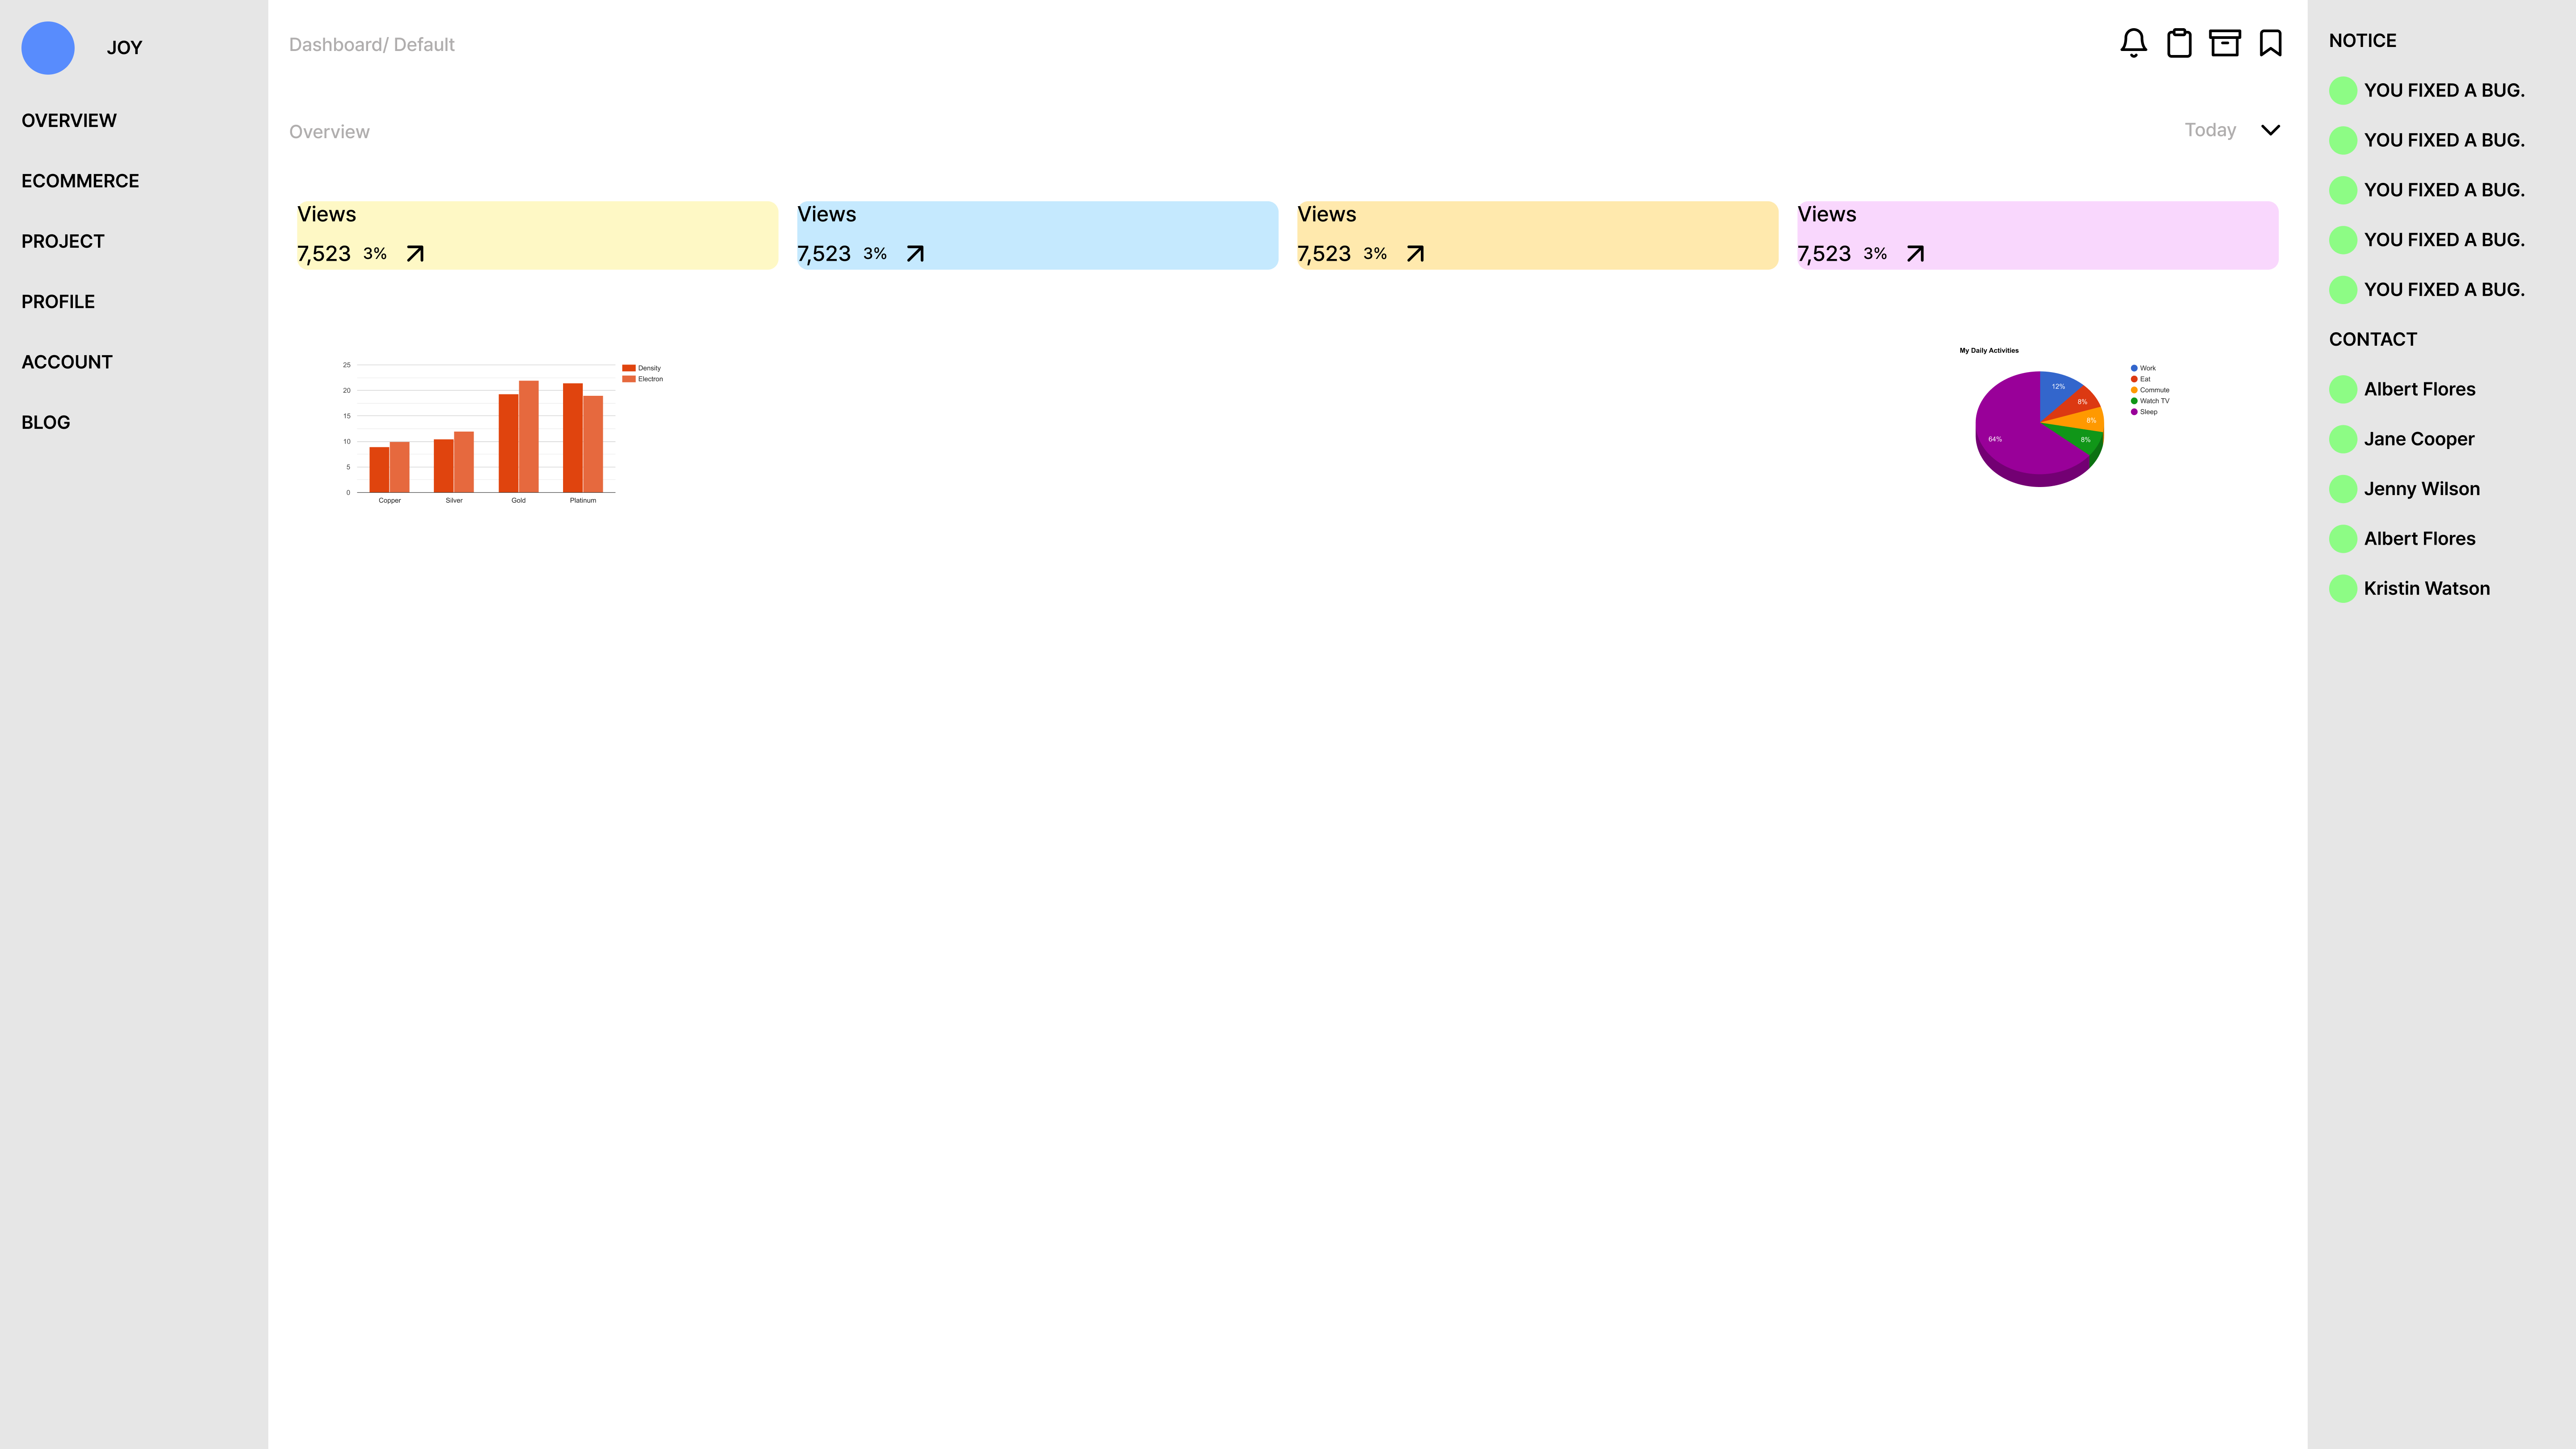The height and width of the screenshot is (1449, 2576).
Task: Click the orange Views card
Action: [x=1537, y=235]
